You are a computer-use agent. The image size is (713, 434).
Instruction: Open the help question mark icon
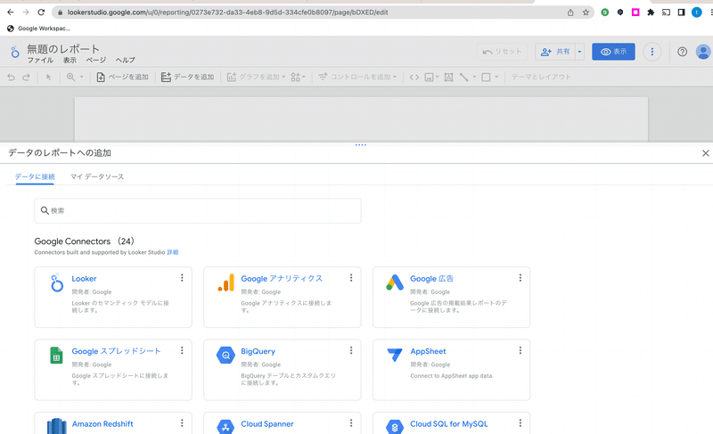tap(682, 52)
